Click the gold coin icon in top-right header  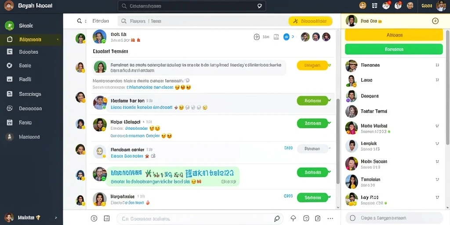[363, 5]
